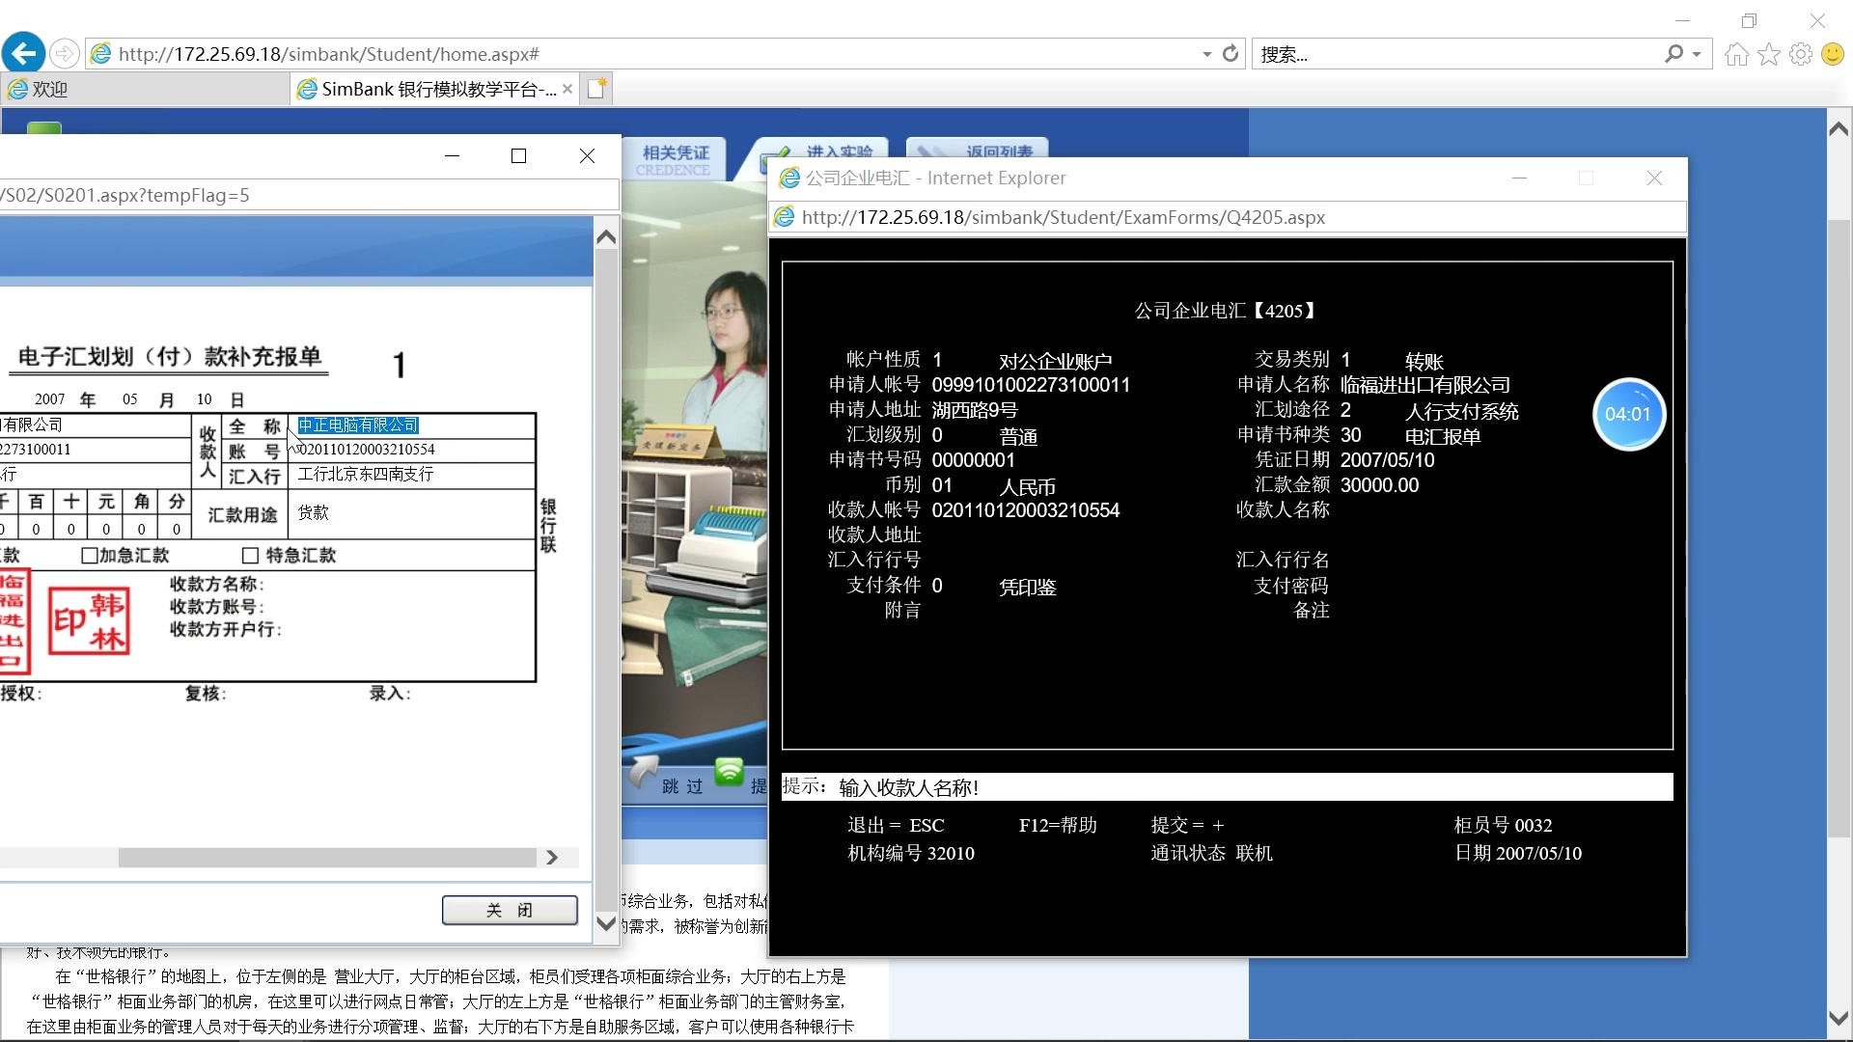The width and height of the screenshot is (1853, 1042).
Task: Close the SimBank tab with its X
Action: 567,90
